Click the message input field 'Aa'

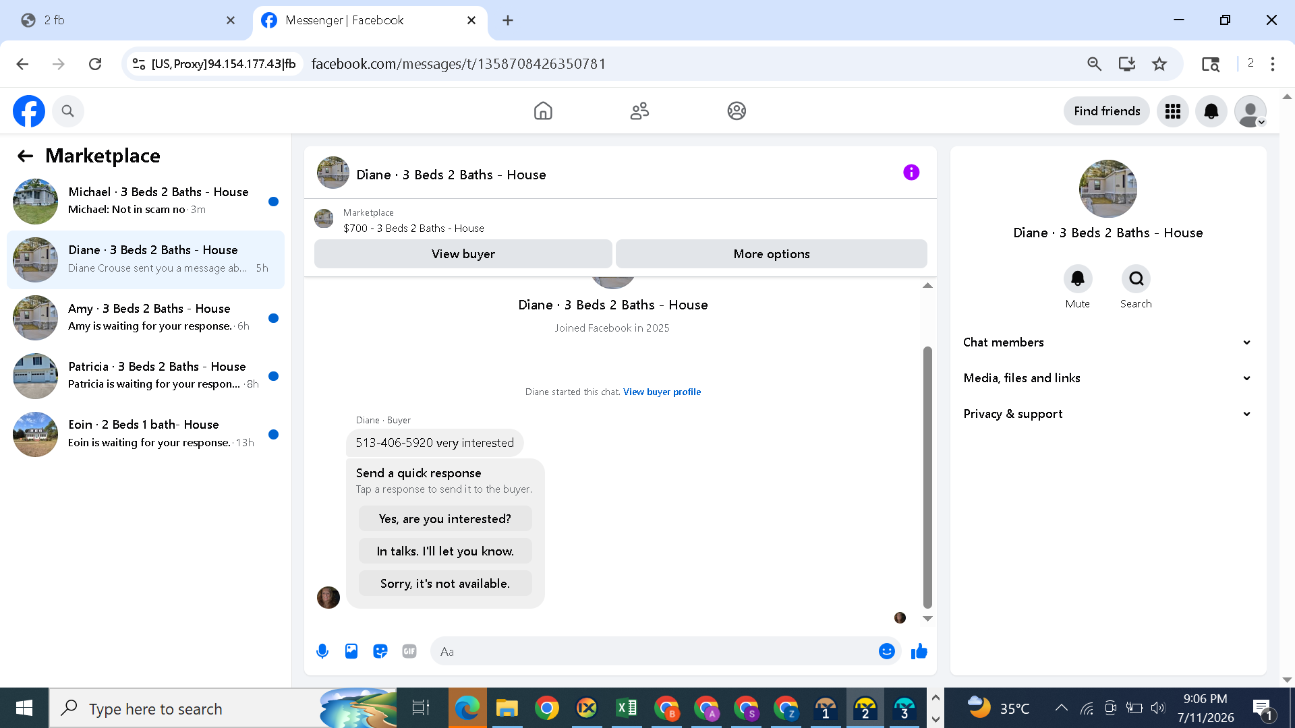pos(654,651)
